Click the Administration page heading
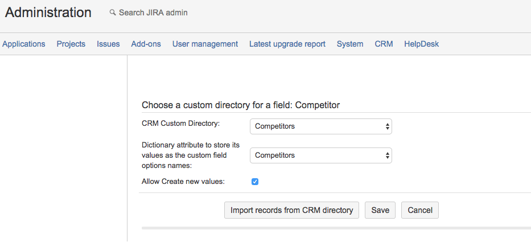Viewport: 531px width, 242px height. click(x=48, y=13)
